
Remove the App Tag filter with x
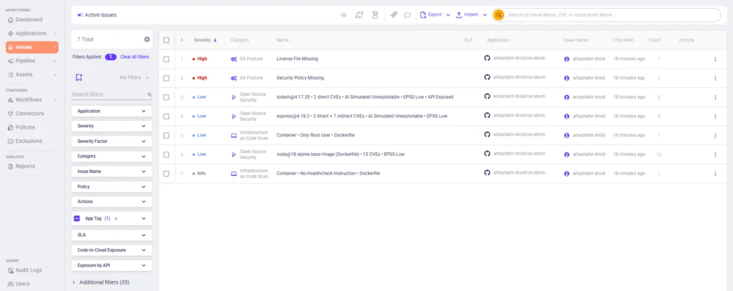116,219
